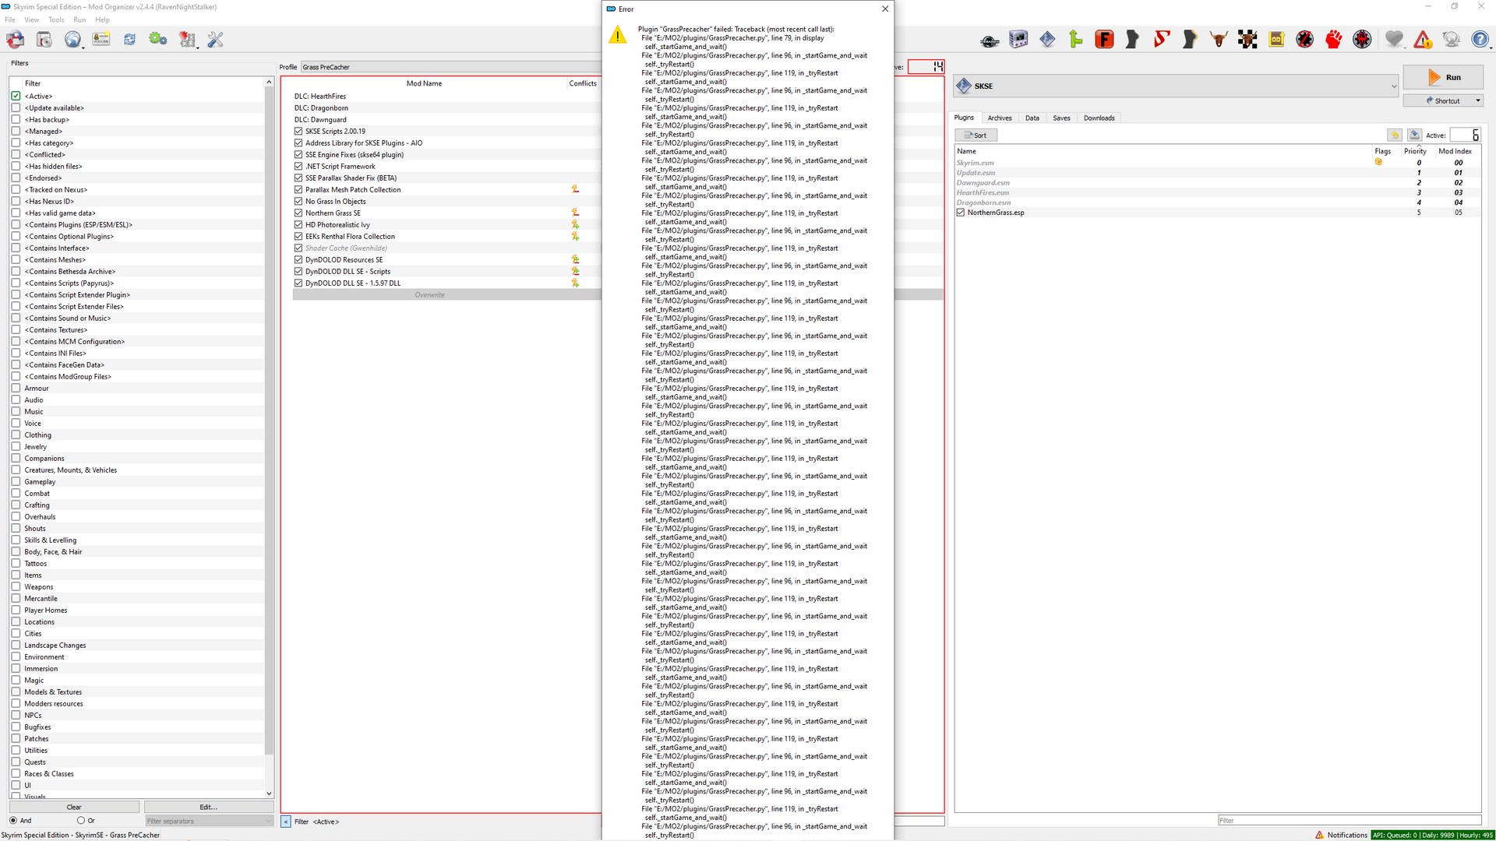The height and width of the screenshot is (841, 1496).
Task: Uncheck the Northern Grass SE mod
Action: point(298,213)
